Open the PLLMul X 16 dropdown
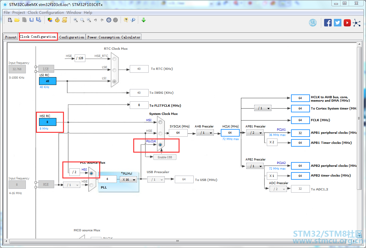Image resolution: width=366 pixels, height=248 pixels. [x=129, y=179]
